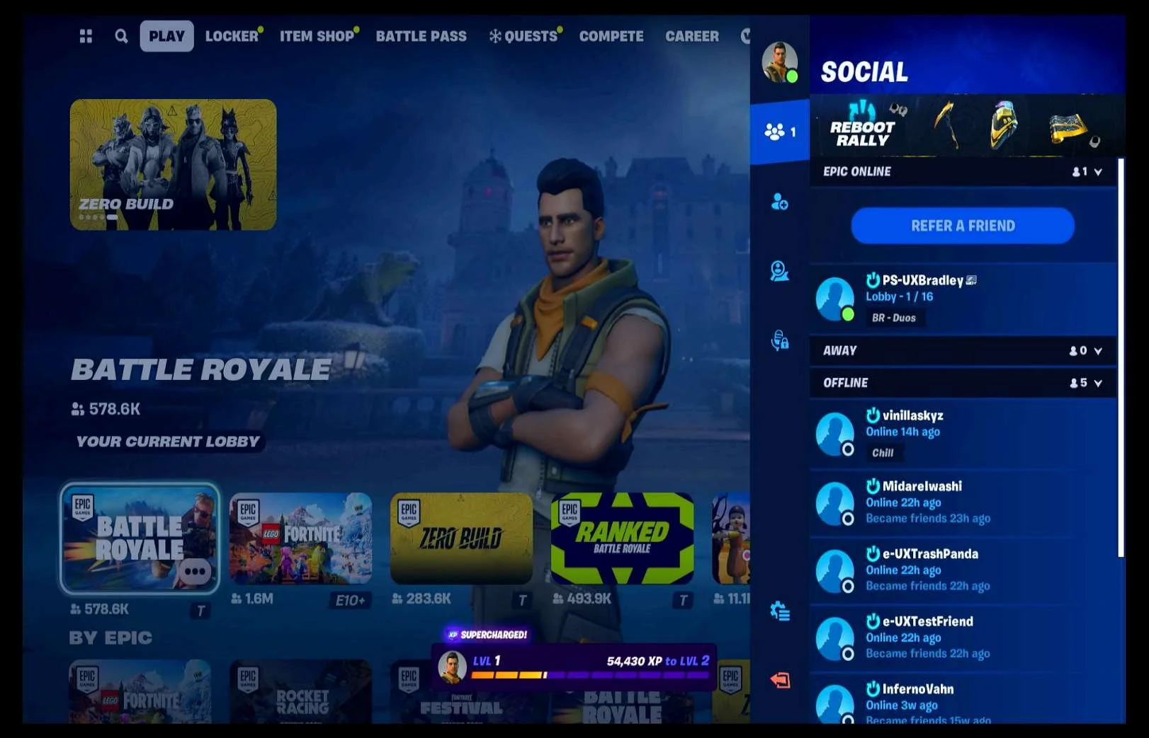Click the E10+ rating badge
The width and height of the screenshot is (1149, 738).
pyautogui.click(x=350, y=601)
